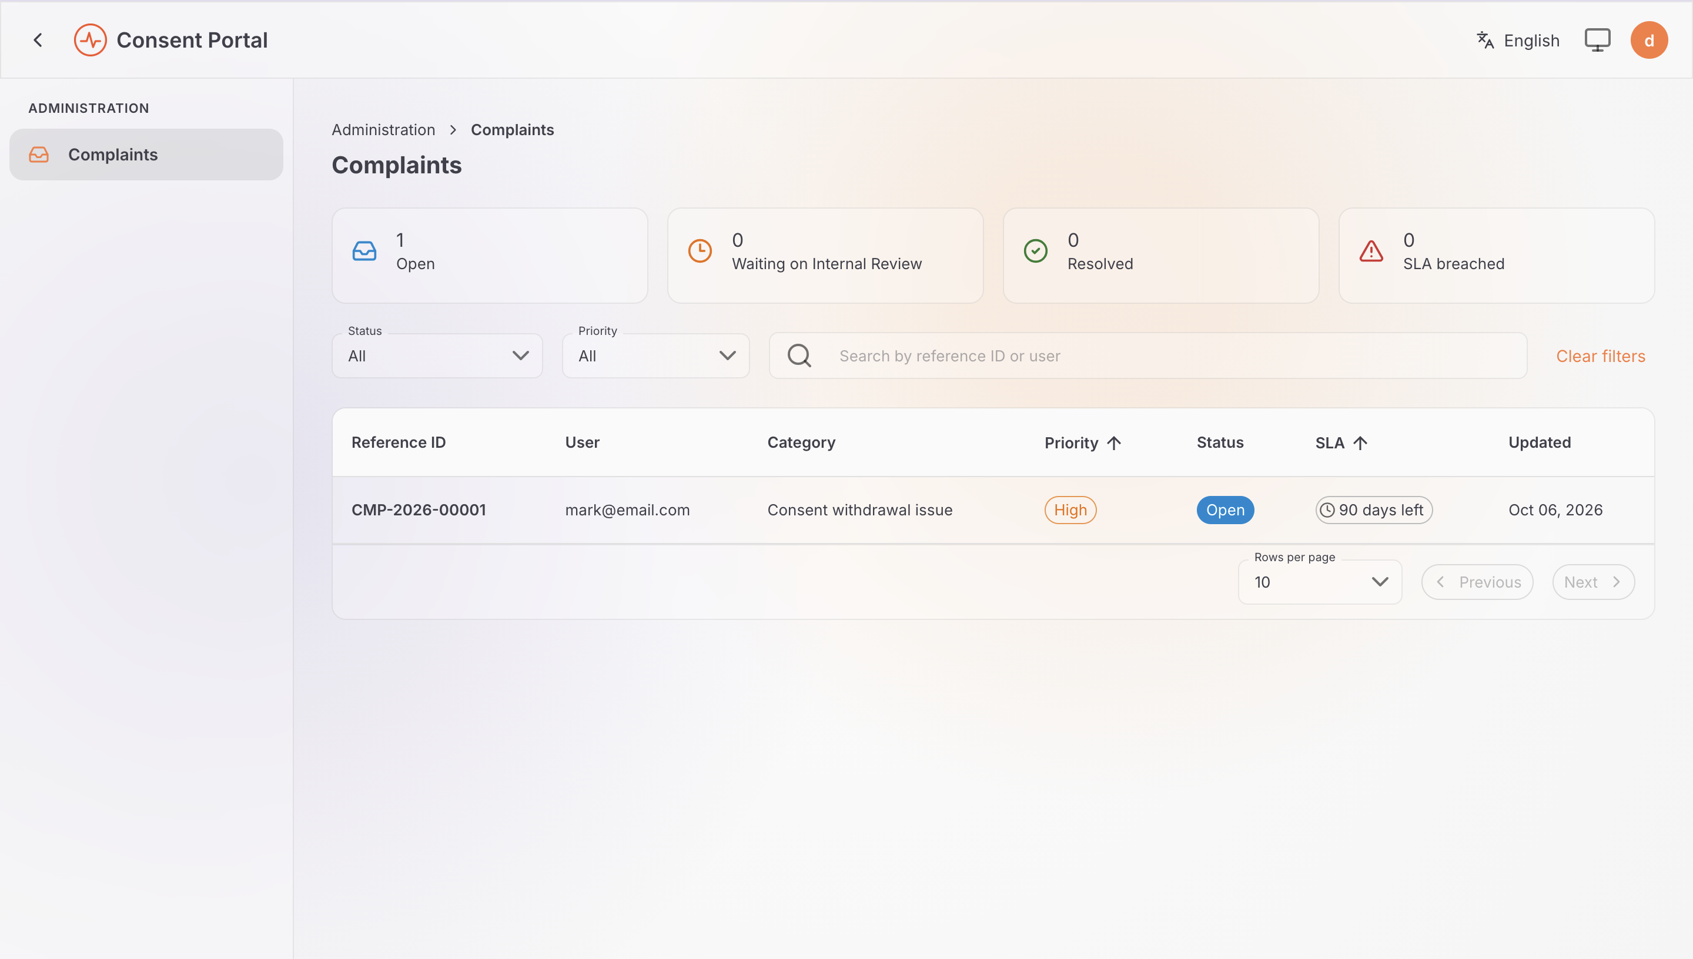Click the Consent Portal heartbeat logo
Viewport: 1693px width, 959px height.
pos(91,40)
